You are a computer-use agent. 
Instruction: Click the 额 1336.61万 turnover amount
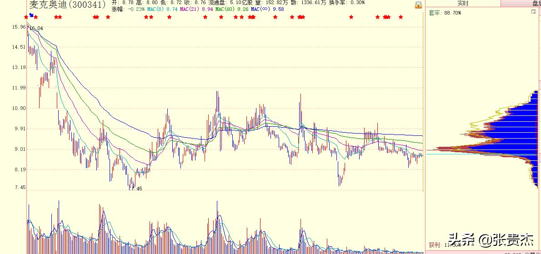point(308,2)
